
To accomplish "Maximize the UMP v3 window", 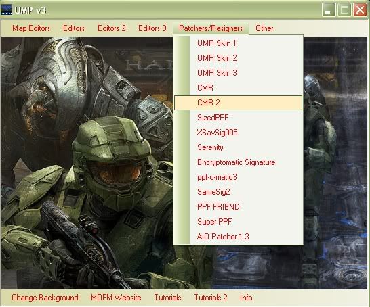I will (344, 10).
